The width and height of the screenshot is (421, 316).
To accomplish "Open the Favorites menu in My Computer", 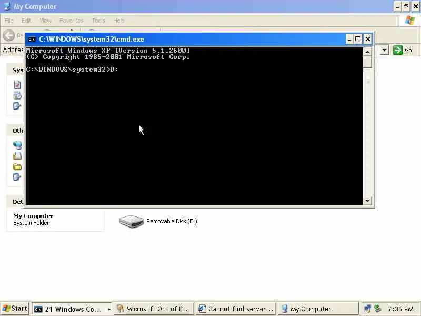I will 71,21.
